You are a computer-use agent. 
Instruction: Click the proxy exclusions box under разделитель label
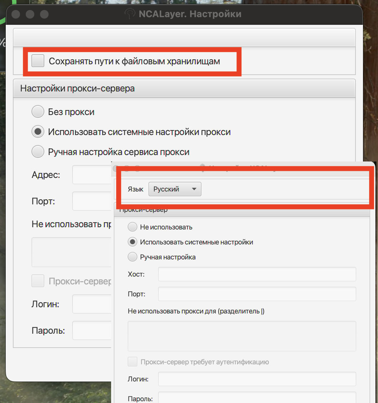[242, 336]
